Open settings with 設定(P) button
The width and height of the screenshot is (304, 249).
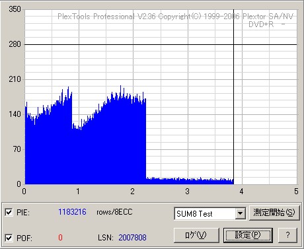click(248, 235)
